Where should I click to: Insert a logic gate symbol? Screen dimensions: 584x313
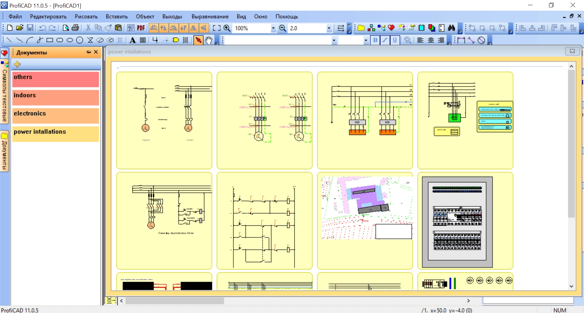point(176,40)
